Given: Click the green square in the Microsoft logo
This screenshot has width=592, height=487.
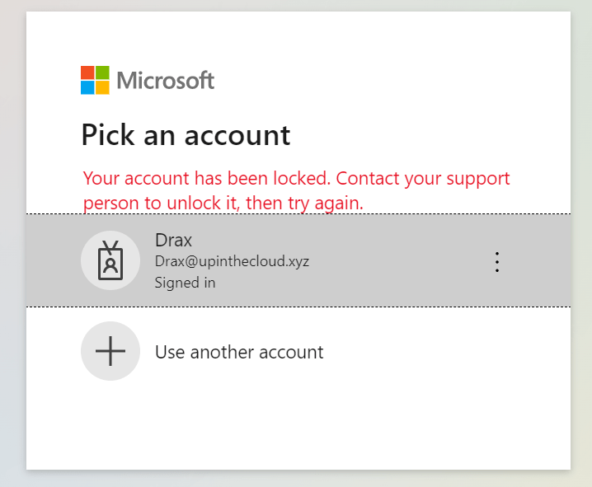Looking at the screenshot, I should (x=102, y=73).
